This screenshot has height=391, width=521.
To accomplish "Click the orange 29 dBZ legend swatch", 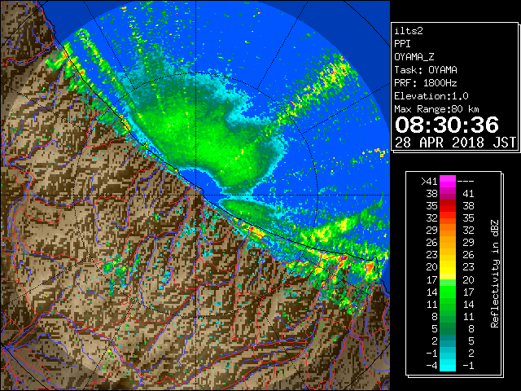I will click(448, 231).
